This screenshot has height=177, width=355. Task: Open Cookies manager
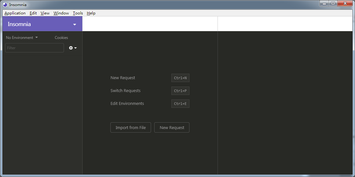[61, 37]
